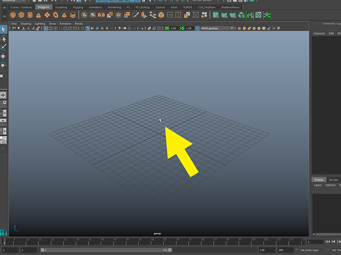Switch to four-view pane layout

click(x=3, y=104)
